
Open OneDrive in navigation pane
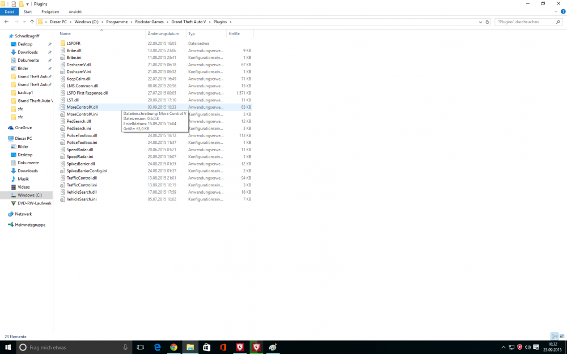pyautogui.click(x=23, y=128)
